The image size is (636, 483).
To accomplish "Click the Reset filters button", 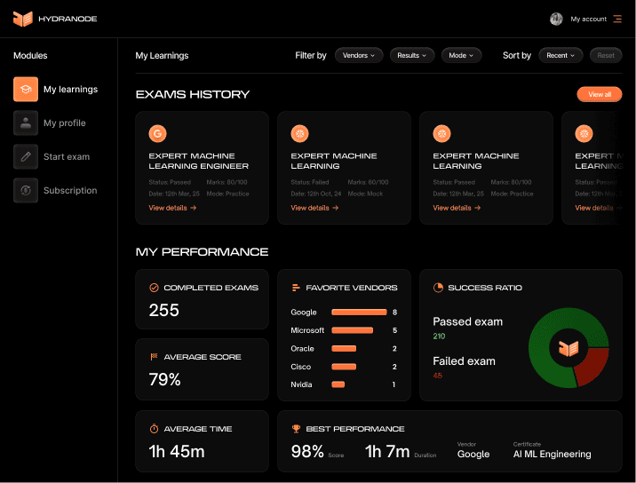I will pyautogui.click(x=606, y=55).
